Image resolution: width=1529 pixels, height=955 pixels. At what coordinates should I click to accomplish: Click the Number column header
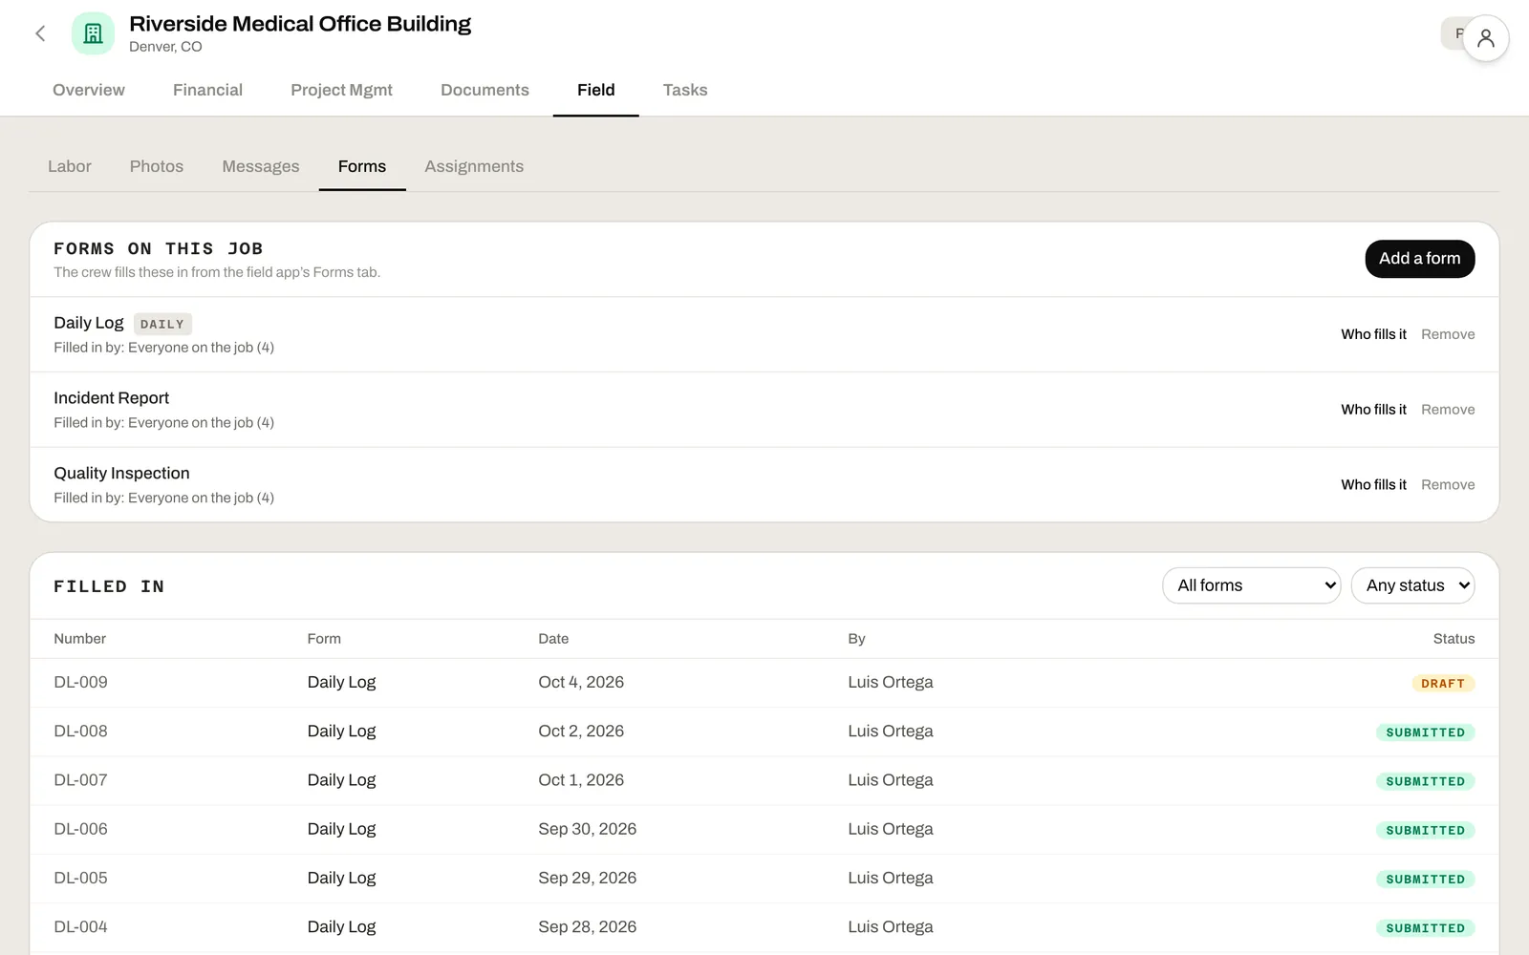[80, 639]
